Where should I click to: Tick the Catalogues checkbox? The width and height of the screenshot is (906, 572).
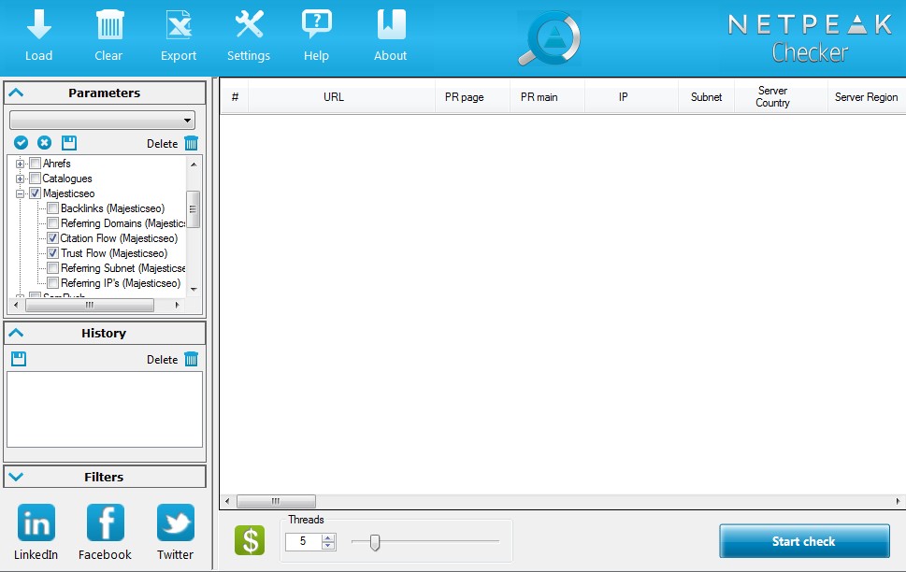click(36, 179)
